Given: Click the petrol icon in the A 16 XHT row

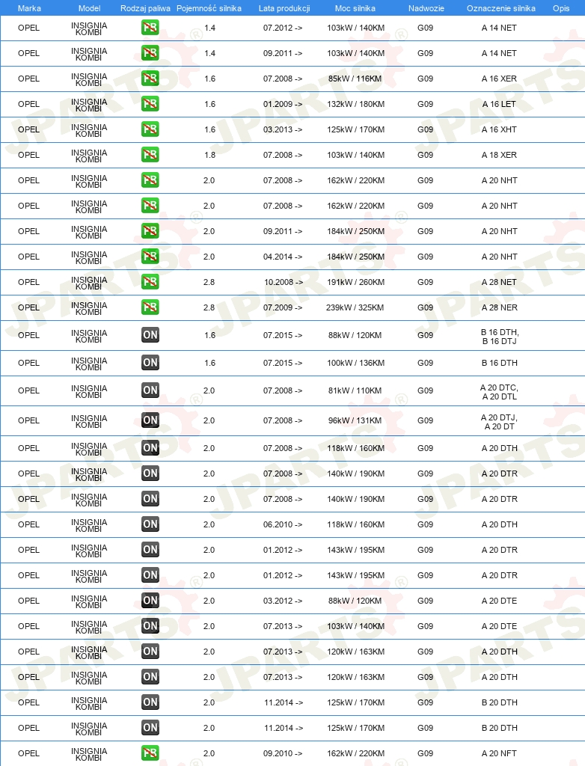Looking at the screenshot, I should (150, 129).
